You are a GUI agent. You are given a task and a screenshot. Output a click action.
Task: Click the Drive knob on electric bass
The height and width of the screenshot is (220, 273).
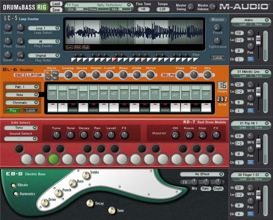coord(44,202)
